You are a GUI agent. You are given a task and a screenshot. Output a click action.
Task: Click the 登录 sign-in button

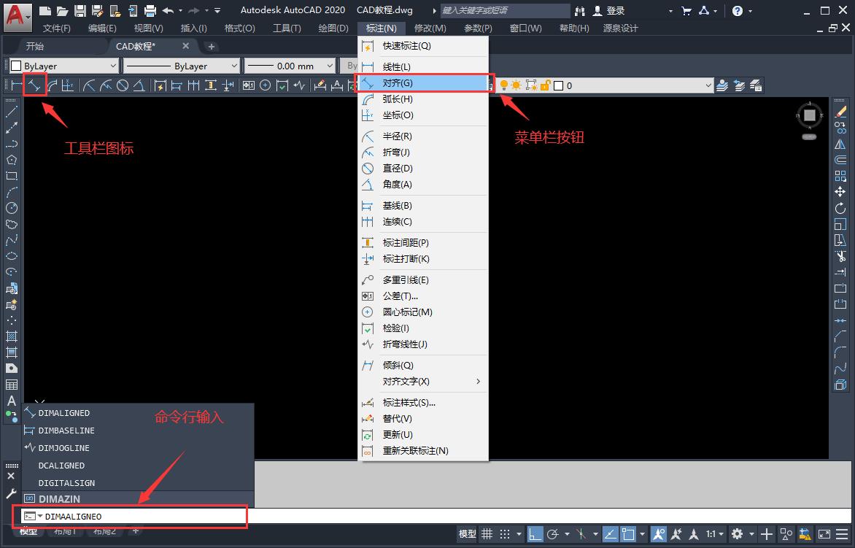coord(609,10)
